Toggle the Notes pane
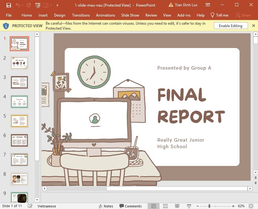This screenshot has height=209, width=258. pyautogui.click(x=106, y=206)
